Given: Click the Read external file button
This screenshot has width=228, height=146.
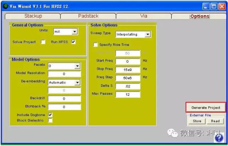Looking at the screenshot, I should click(x=215, y=121).
